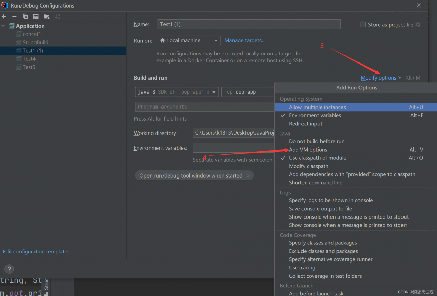The image size is (437, 296).
Task: Open the help question mark button
Action: coord(9,269)
